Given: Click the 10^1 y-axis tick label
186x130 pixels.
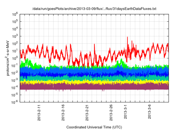Looking at the screenshot, I should [15, 51].
